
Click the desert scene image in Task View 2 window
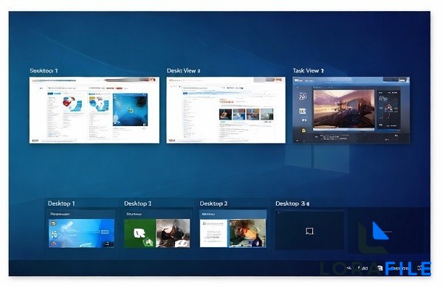tap(343, 109)
